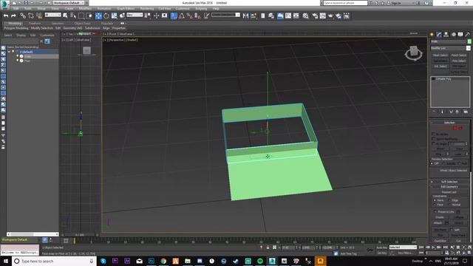This screenshot has height=266, width=473.
Task: Expand the Soft Selection rollout
Action: pyautogui.click(x=449, y=182)
